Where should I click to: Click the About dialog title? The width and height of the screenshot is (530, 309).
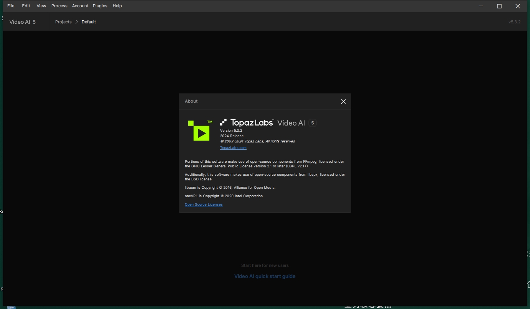point(191,101)
